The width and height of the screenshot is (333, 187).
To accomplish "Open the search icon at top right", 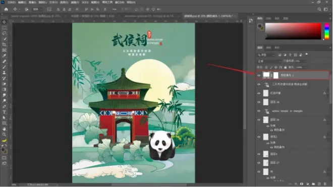I will coord(319,10).
